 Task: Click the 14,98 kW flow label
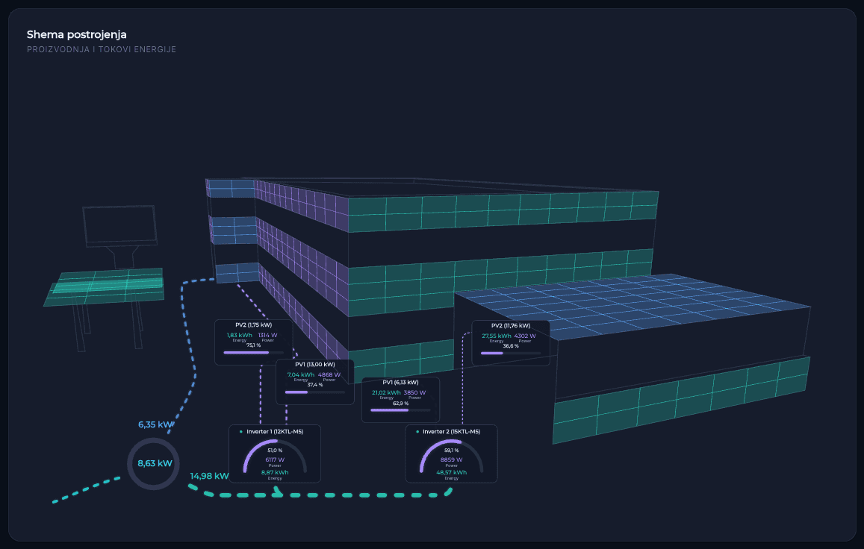209,476
